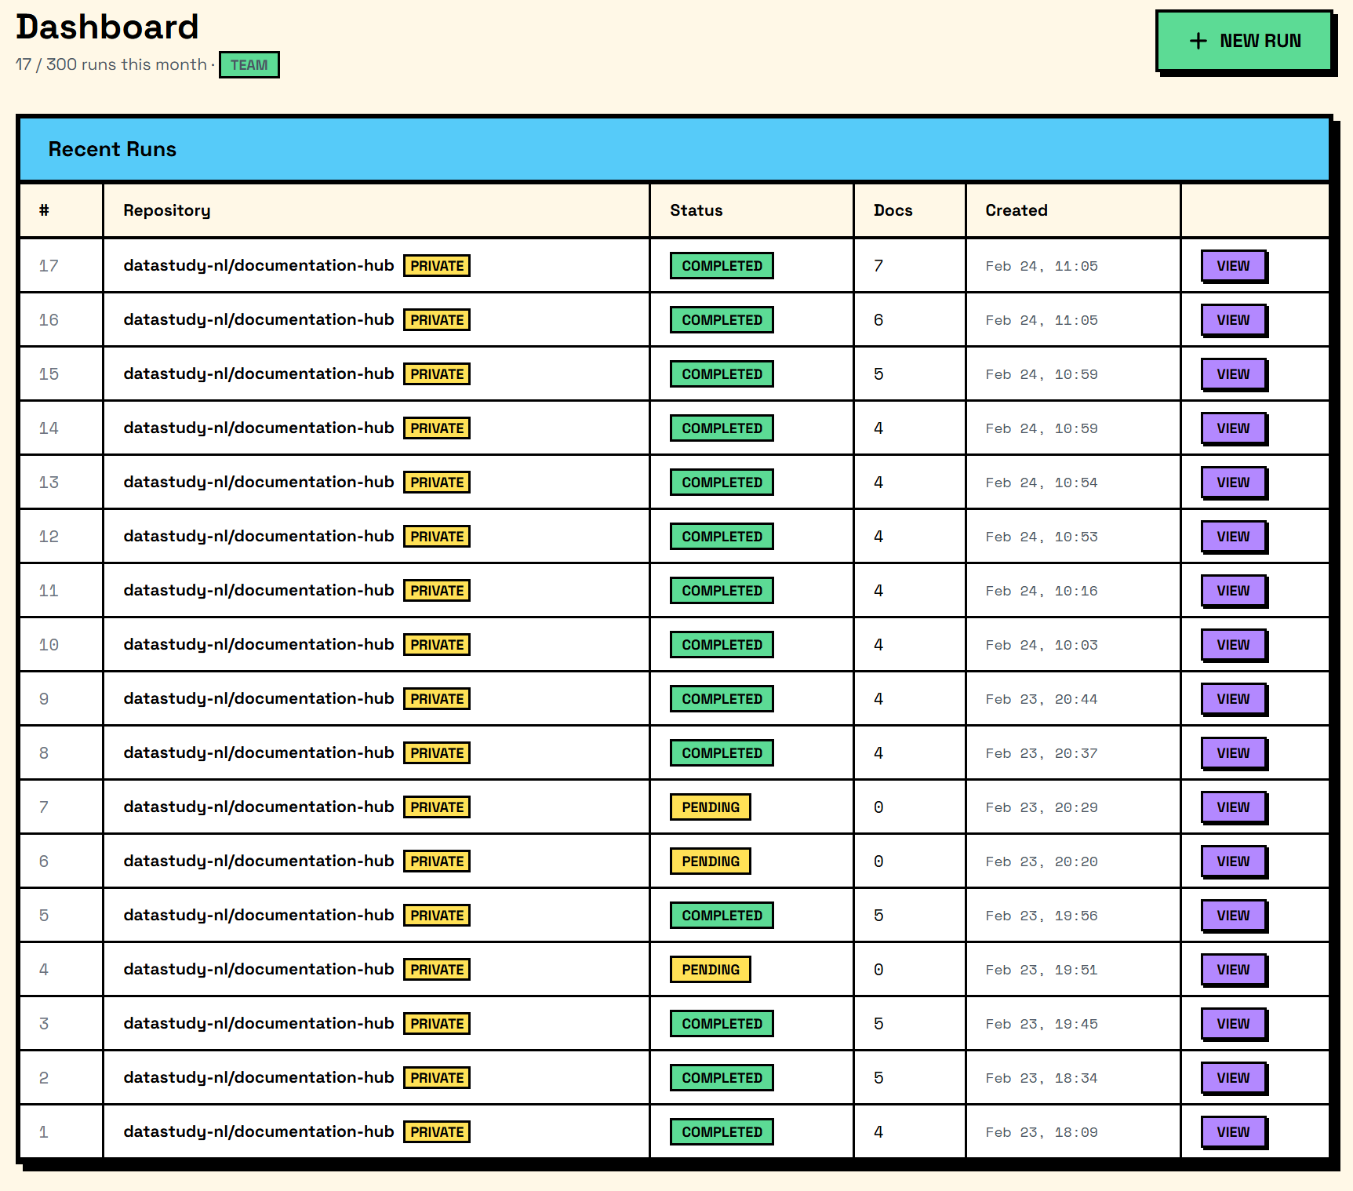1353x1191 pixels.
Task: Click the Repository column header
Action: (167, 210)
